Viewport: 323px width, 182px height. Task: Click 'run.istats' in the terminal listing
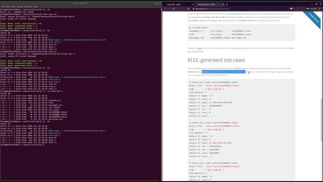(54, 107)
